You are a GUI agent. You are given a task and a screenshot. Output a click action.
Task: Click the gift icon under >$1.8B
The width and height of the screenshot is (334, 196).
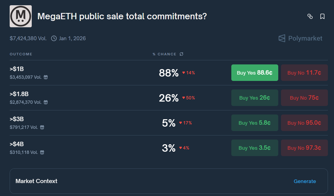coord(46,102)
